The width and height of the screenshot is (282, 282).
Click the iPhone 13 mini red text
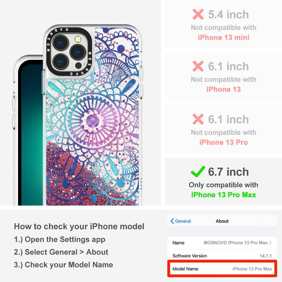pyautogui.click(x=224, y=38)
